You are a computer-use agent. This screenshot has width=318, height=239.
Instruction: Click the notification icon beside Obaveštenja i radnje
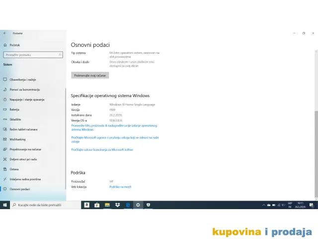click(x=5, y=80)
